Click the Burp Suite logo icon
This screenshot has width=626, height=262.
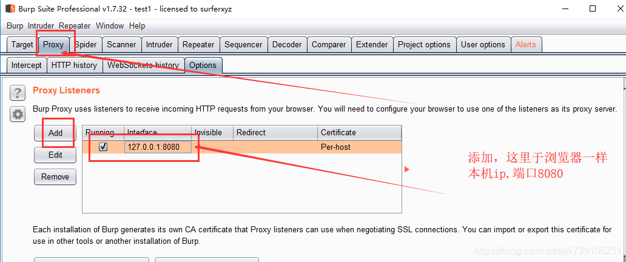[x=10, y=8]
